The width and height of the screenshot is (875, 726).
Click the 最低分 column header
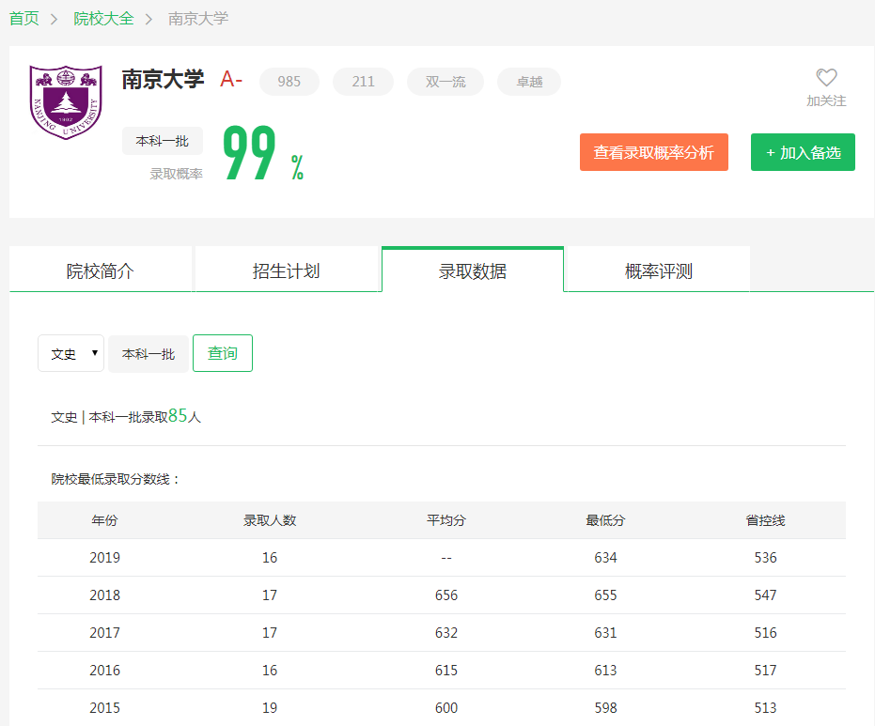point(605,520)
